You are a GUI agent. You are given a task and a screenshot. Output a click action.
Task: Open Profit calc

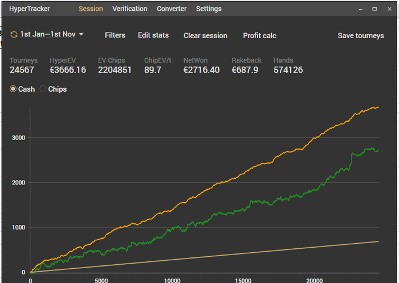(259, 36)
